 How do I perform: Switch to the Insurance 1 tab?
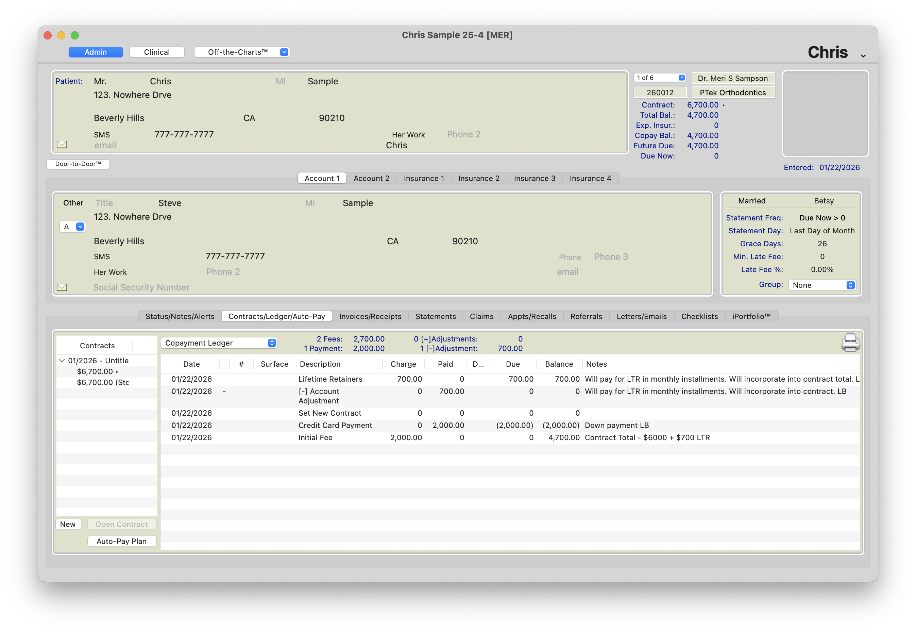(x=424, y=178)
